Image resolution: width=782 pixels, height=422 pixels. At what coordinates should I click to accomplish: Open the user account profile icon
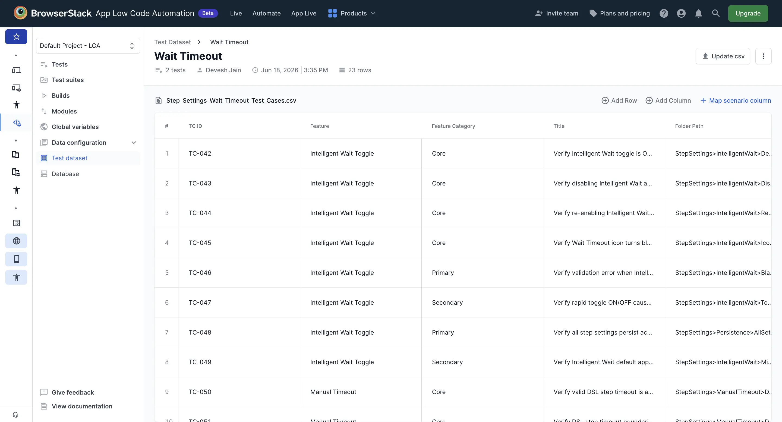pyautogui.click(x=681, y=13)
